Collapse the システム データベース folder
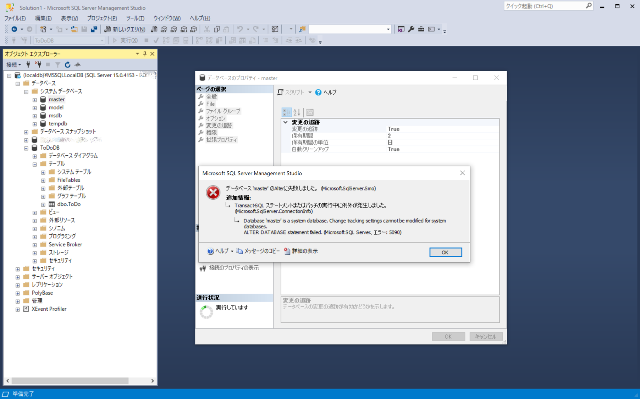 point(26,92)
